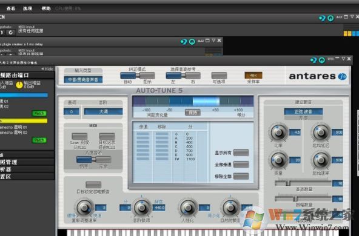Viewport: 359px width, 236px height.
Task: Click the 人性化 humanize knob
Action: click(188, 208)
